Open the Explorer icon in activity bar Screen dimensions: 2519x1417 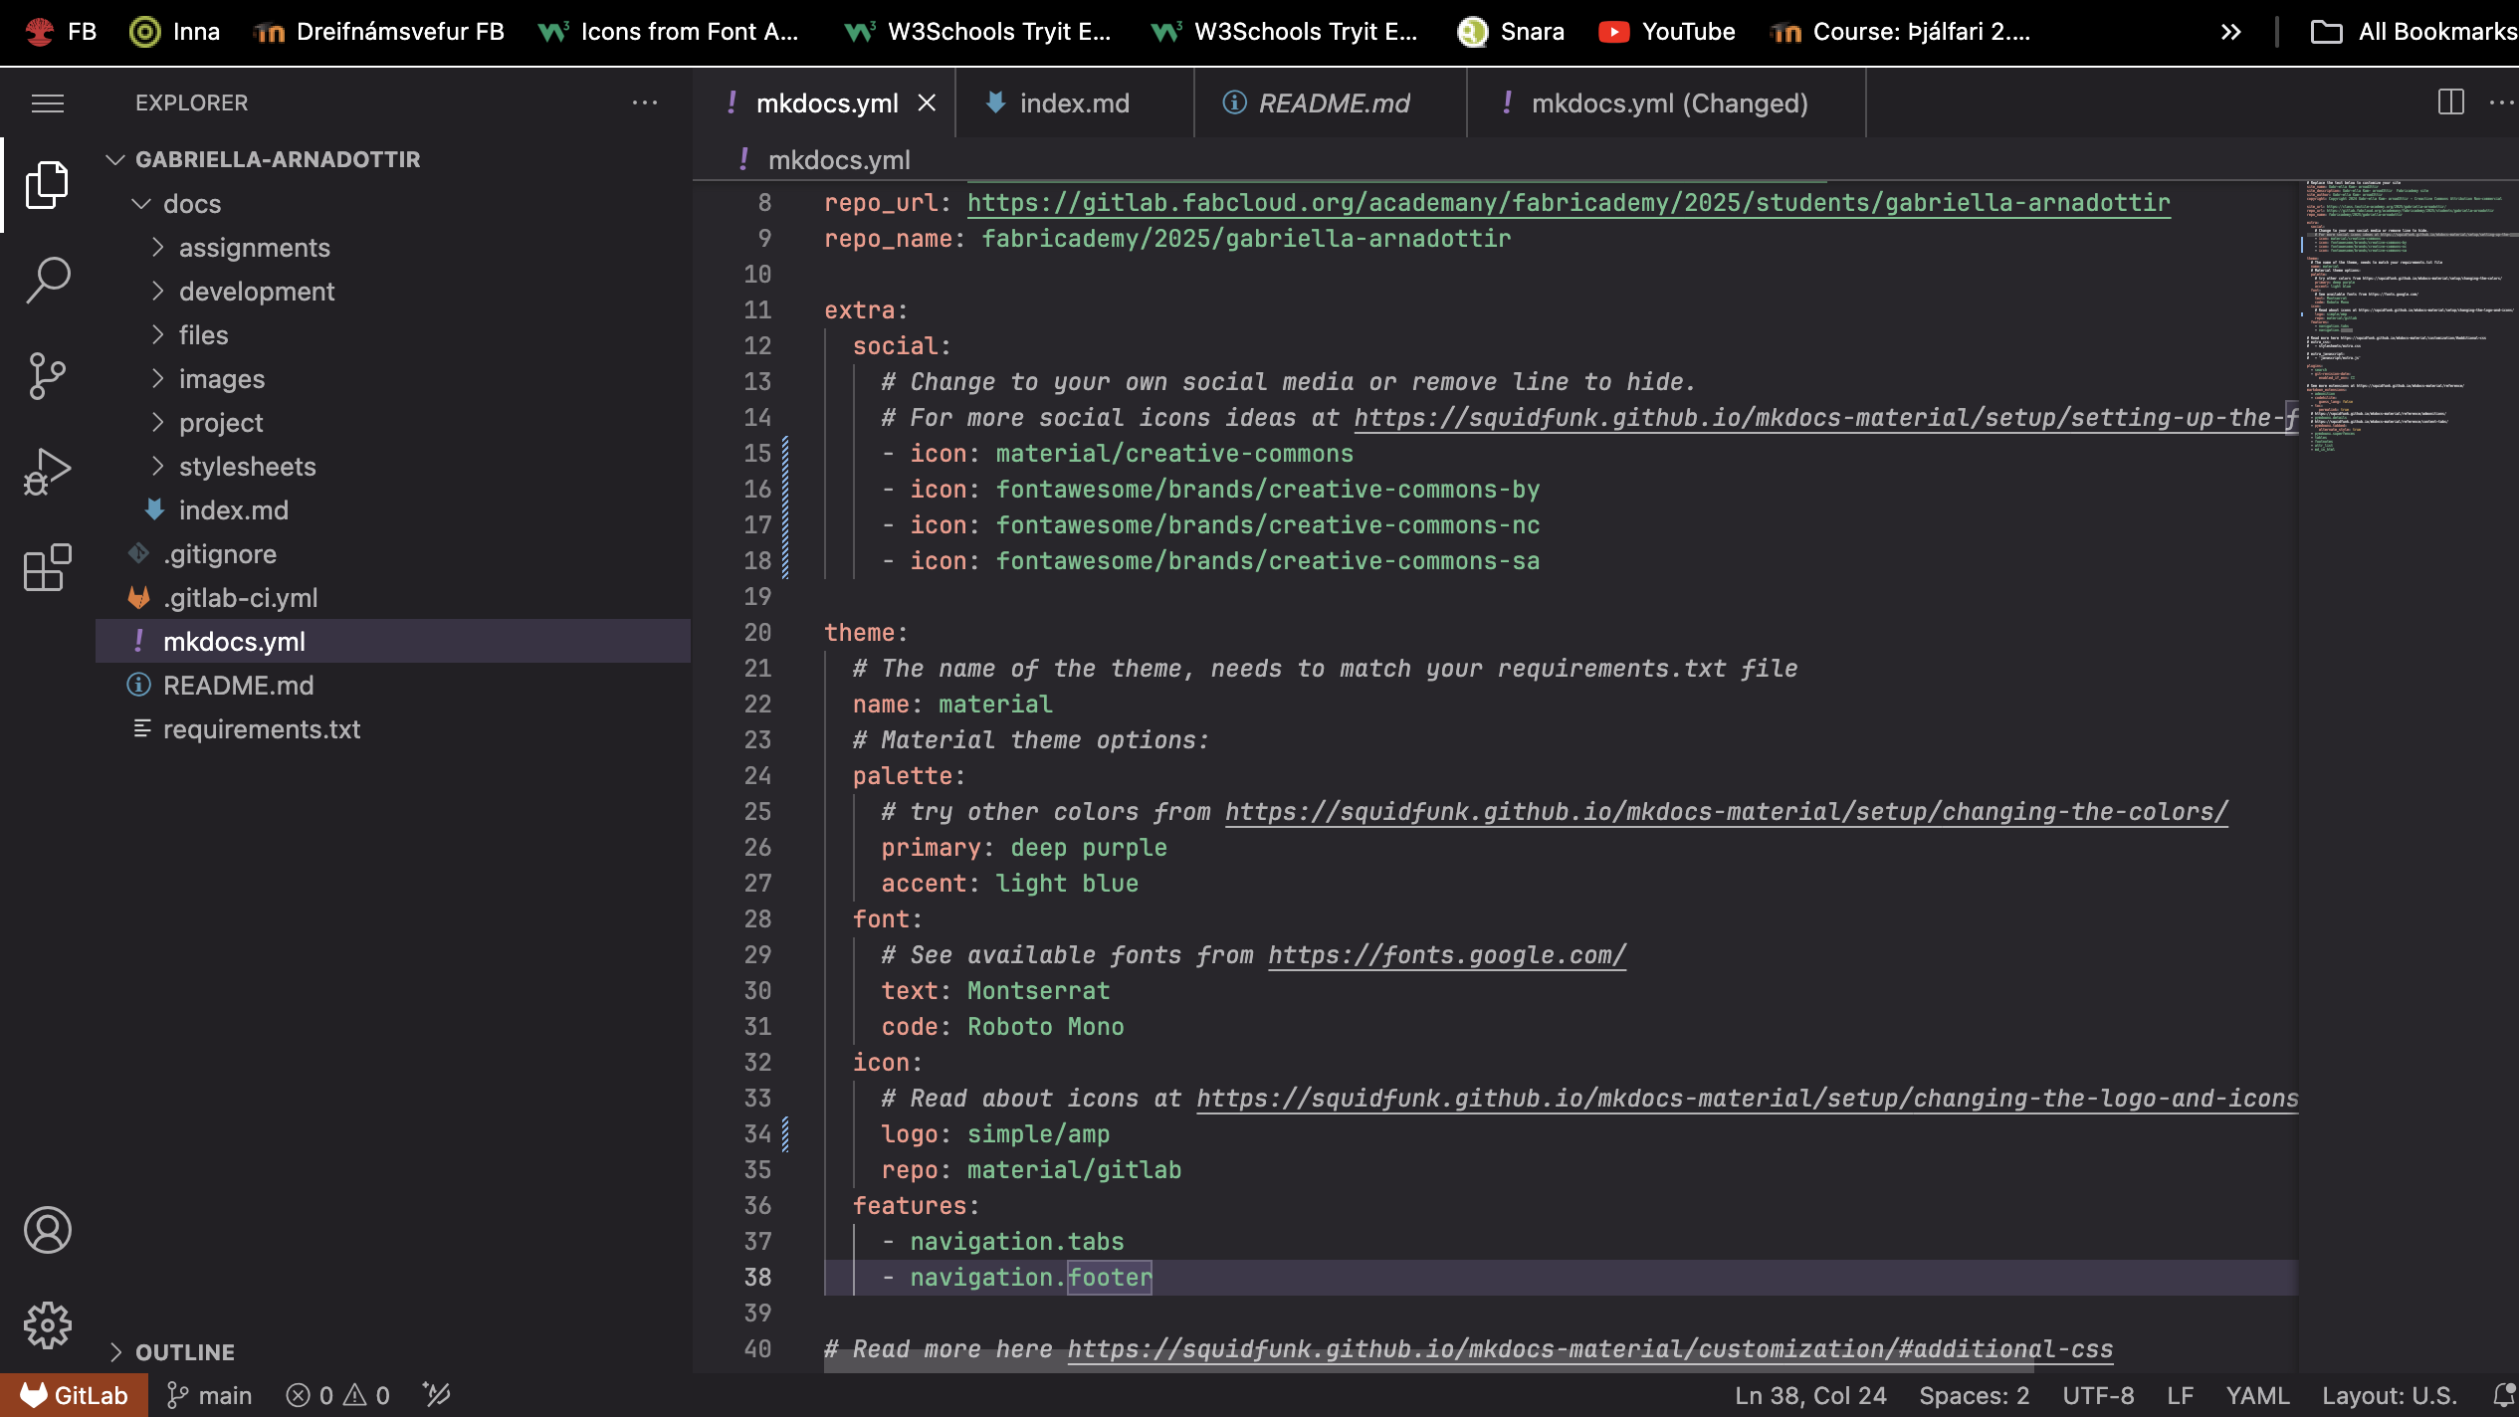(47, 182)
